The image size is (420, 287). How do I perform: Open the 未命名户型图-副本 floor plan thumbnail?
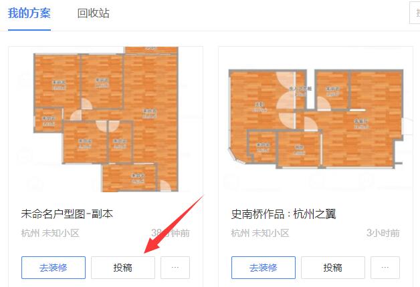[x=106, y=119]
